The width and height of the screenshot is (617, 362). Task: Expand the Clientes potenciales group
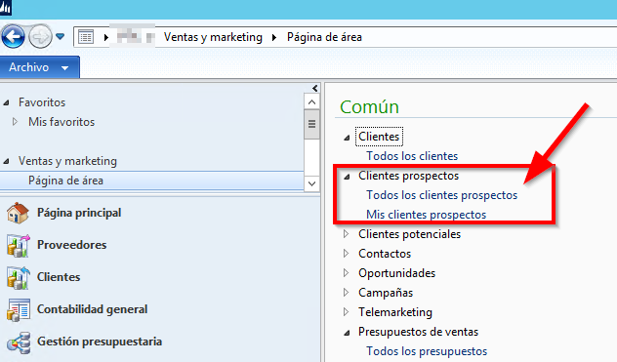pyautogui.click(x=346, y=234)
